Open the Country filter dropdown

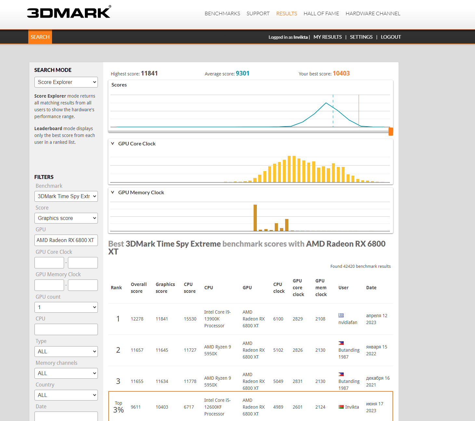(x=66, y=395)
